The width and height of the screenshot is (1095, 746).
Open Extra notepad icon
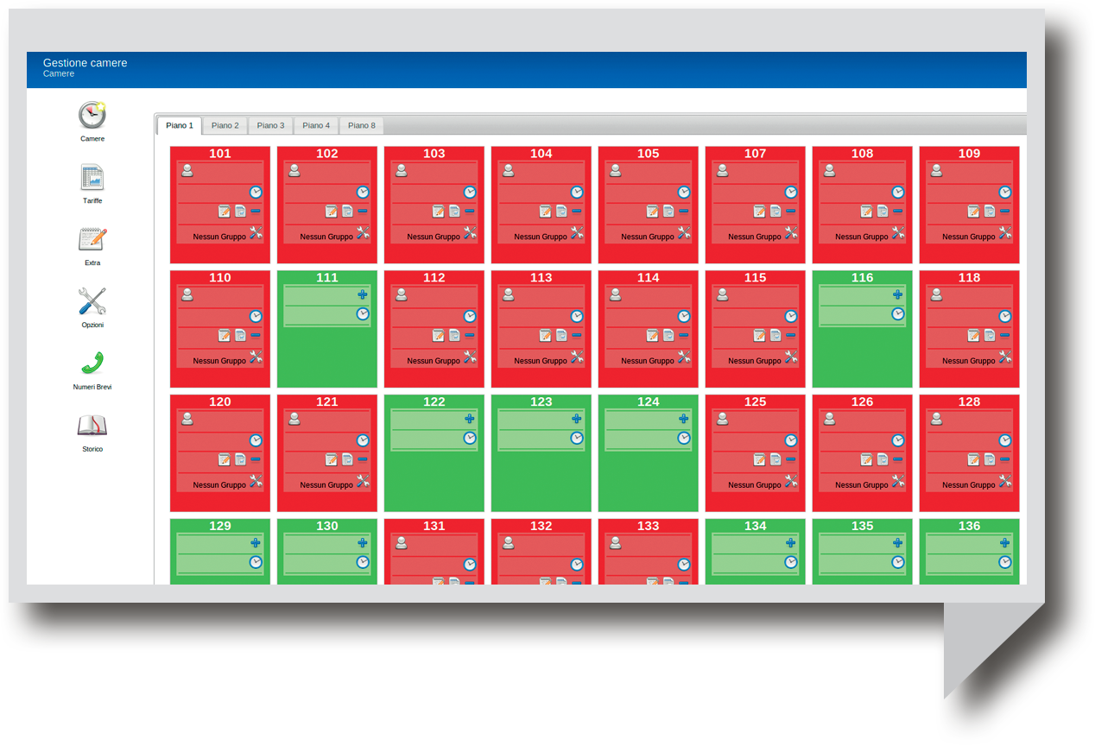click(x=92, y=239)
